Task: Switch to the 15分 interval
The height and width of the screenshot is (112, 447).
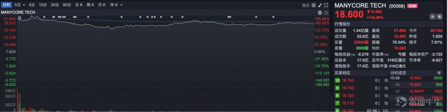Action: coord(43,5)
